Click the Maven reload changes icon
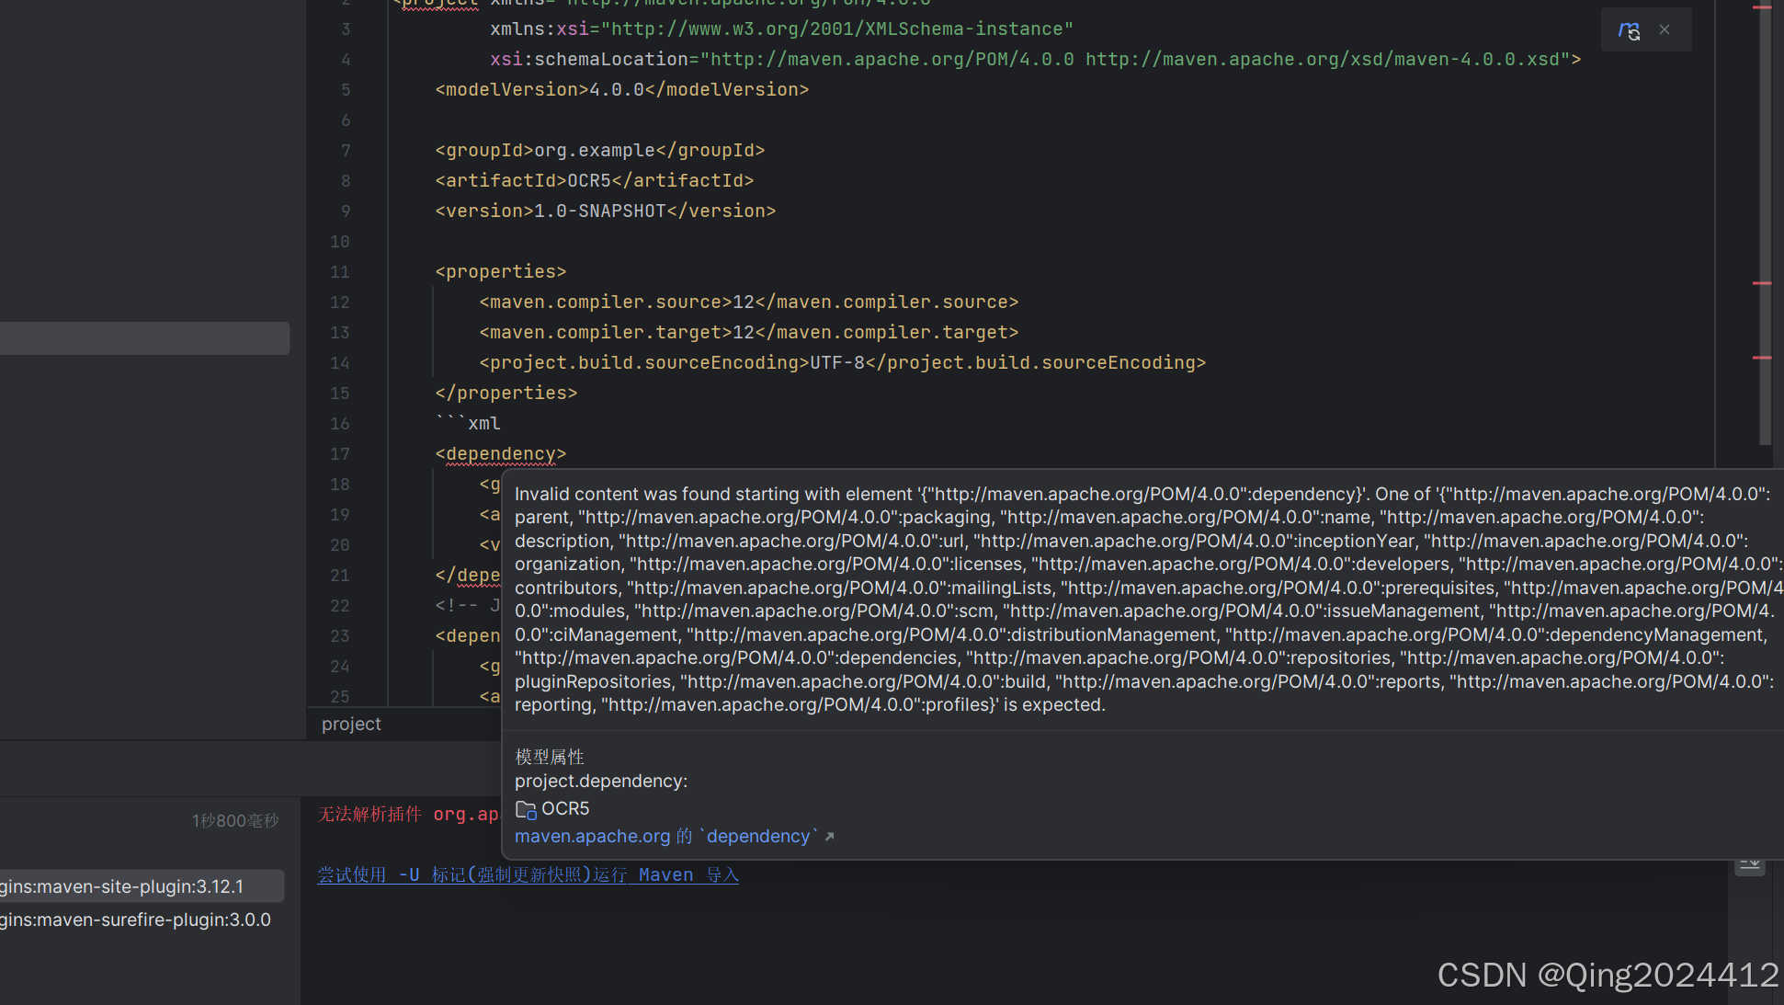The height and width of the screenshot is (1005, 1784). (1629, 30)
